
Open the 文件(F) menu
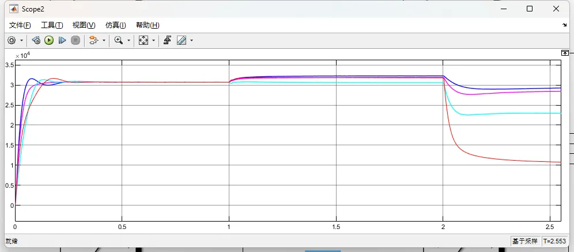(20, 25)
